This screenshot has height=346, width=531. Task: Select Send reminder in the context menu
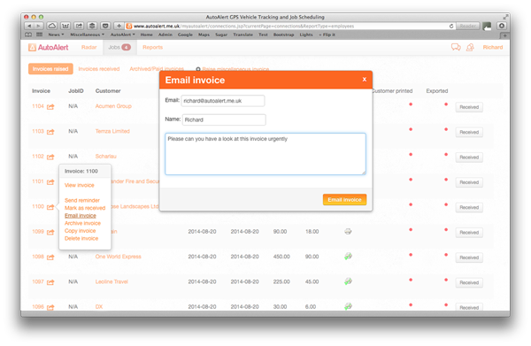[x=82, y=200]
